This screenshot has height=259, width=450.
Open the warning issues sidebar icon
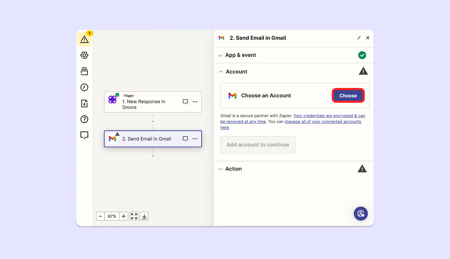click(84, 39)
